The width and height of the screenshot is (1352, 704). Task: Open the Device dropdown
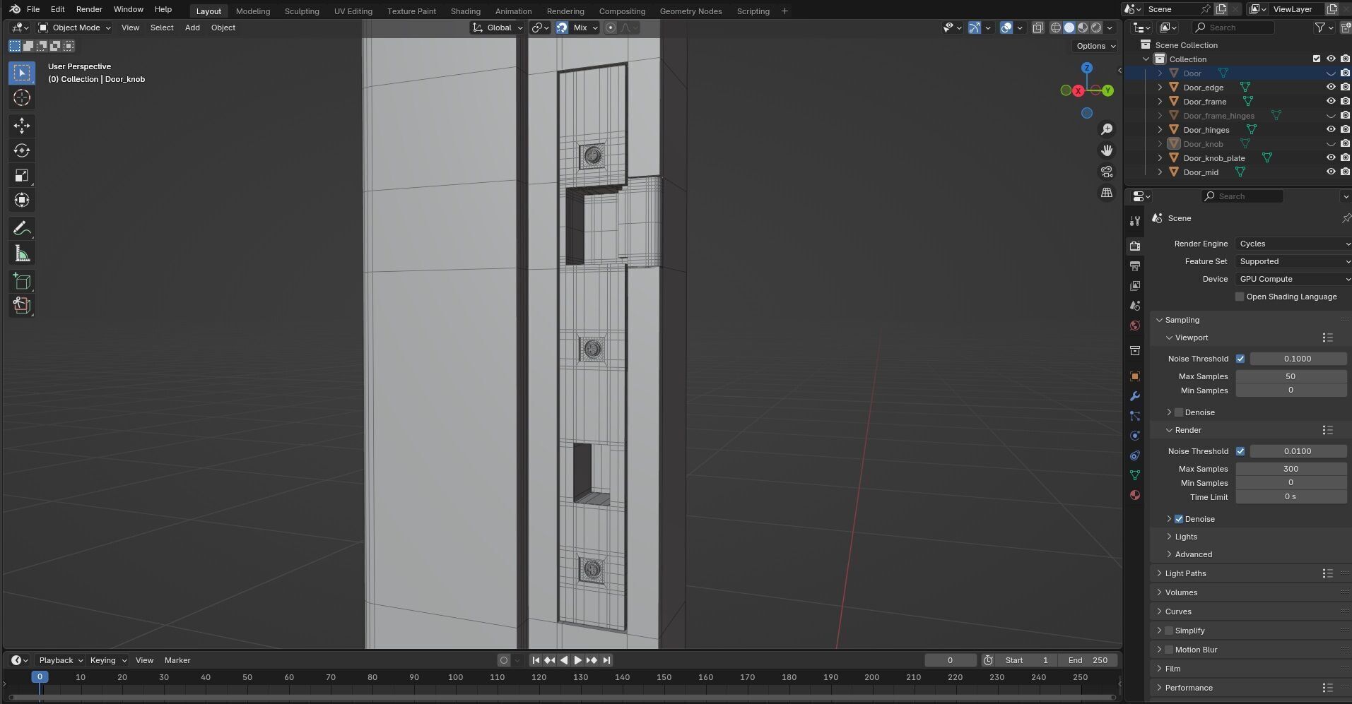pos(1293,279)
